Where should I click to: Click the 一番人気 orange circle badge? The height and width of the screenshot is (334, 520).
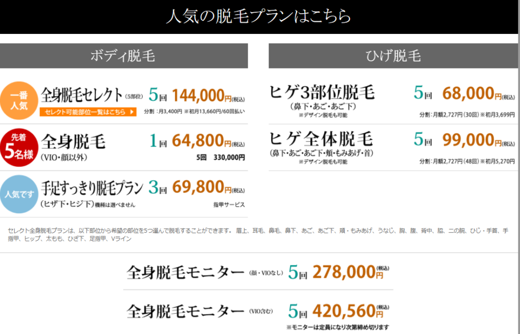click(x=19, y=101)
